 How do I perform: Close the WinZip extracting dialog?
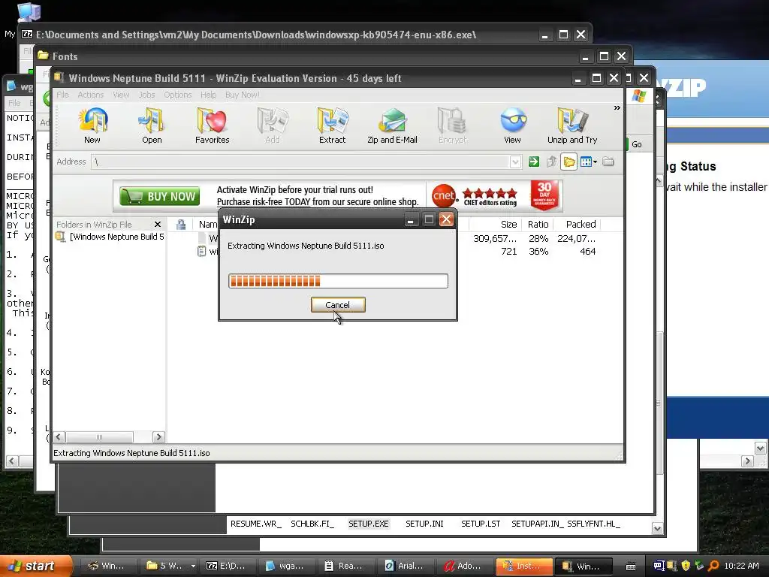446,219
